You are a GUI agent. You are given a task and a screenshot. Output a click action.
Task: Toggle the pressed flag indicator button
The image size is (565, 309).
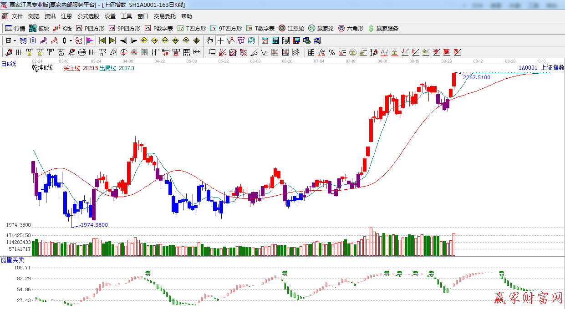tap(90, 41)
